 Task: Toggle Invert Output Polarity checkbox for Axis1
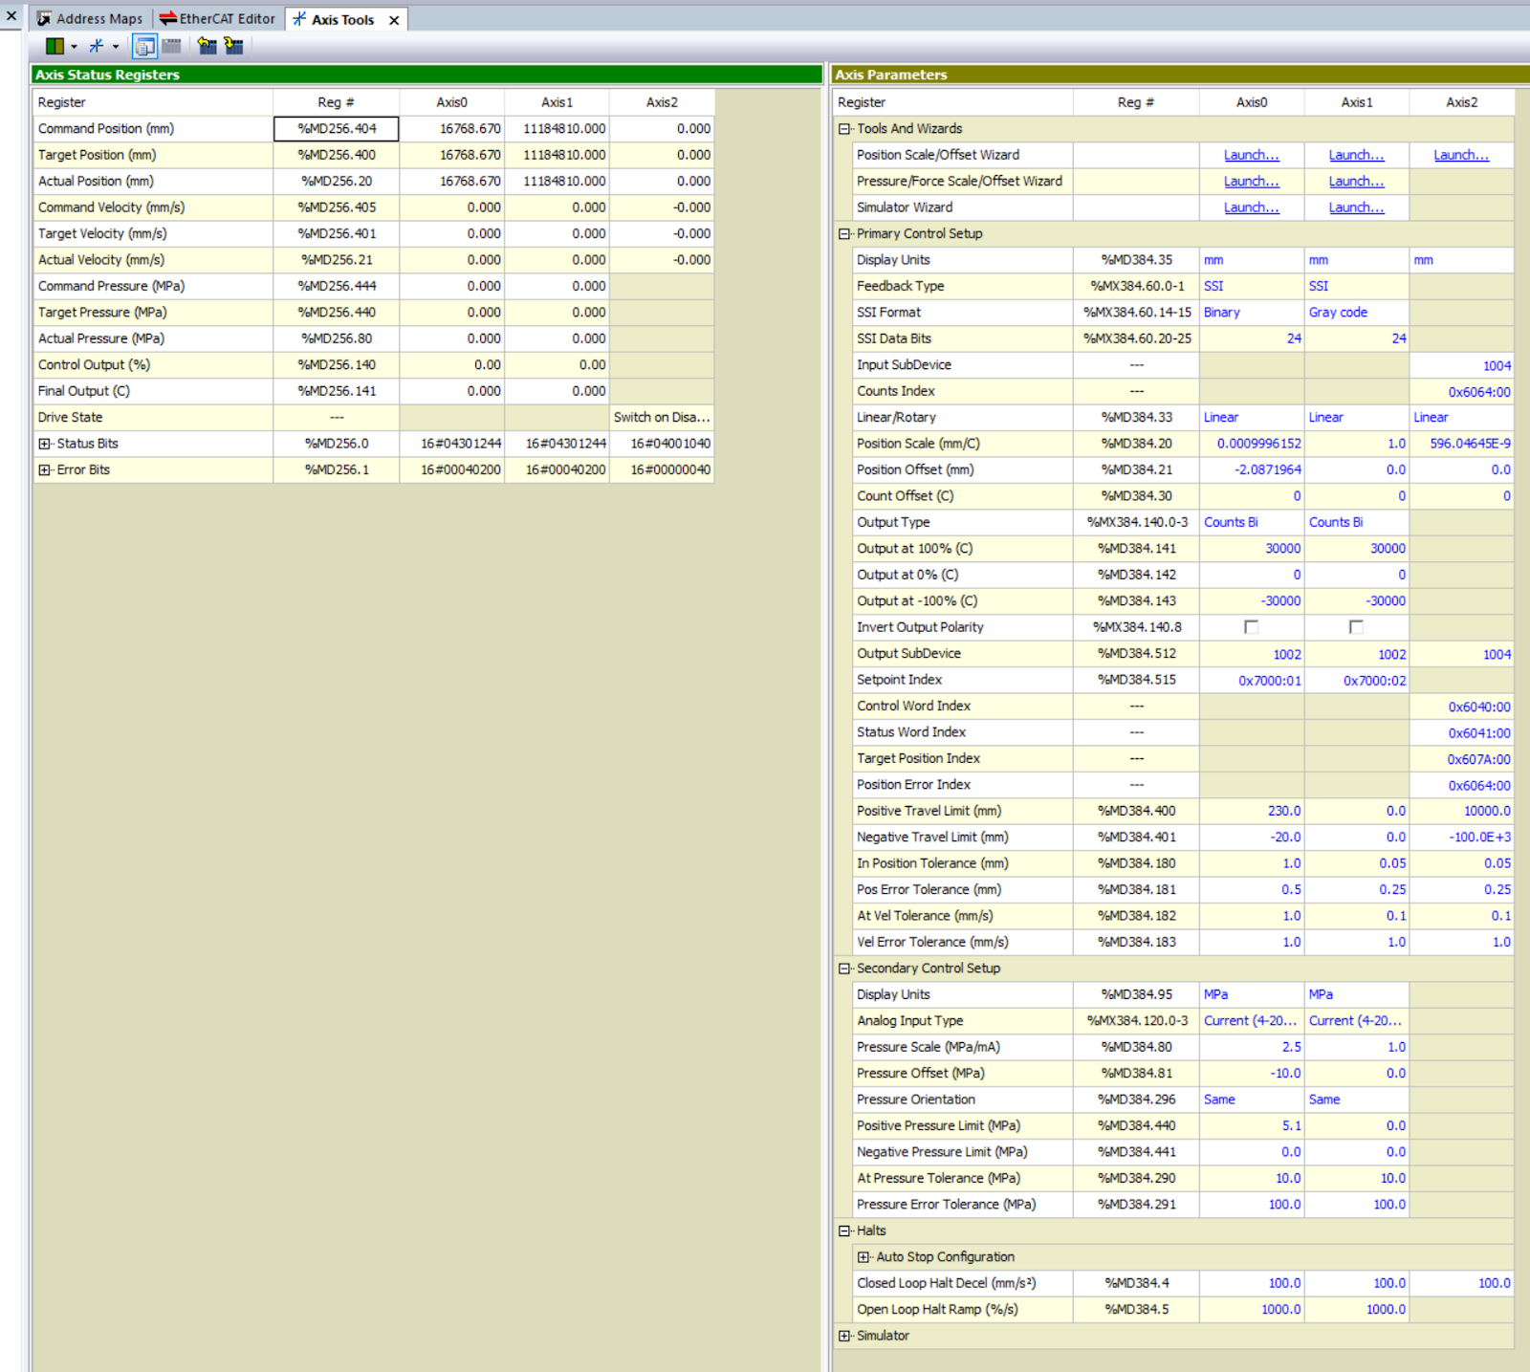click(x=1356, y=627)
